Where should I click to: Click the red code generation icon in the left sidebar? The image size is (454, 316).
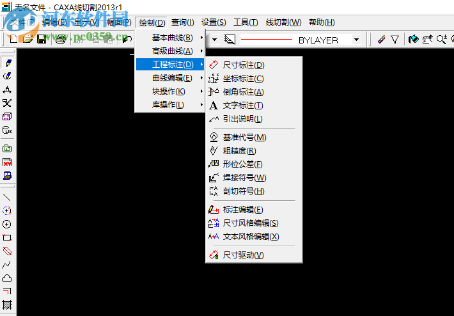pyautogui.click(x=7, y=162)
